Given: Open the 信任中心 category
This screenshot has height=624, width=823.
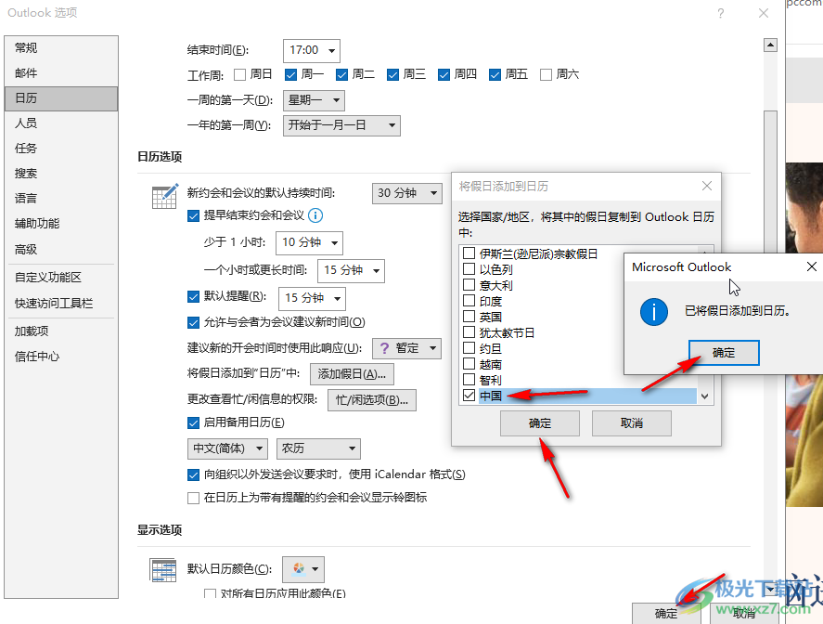Looking at the screenshot, I should click(x=61, y=357).
